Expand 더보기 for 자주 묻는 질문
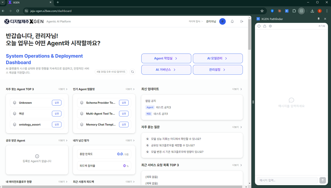Viewport: 331px width, 188px height. [237, 127]
